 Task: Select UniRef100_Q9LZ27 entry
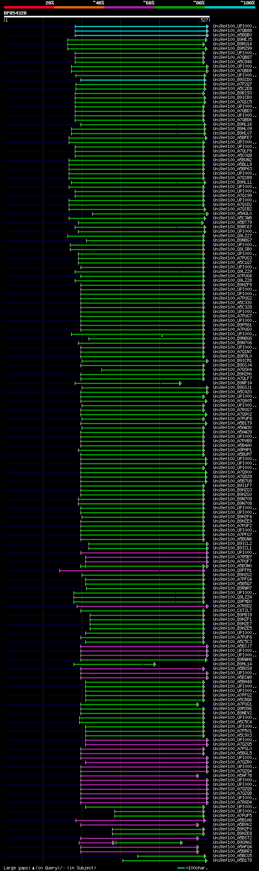pos(232,236)
